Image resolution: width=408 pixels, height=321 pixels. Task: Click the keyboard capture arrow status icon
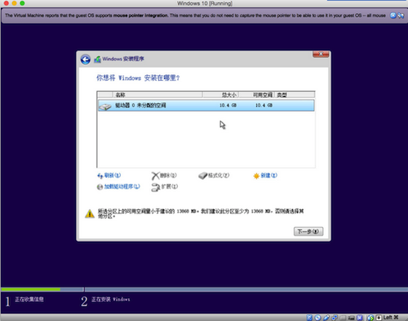(x=379, y=317)
